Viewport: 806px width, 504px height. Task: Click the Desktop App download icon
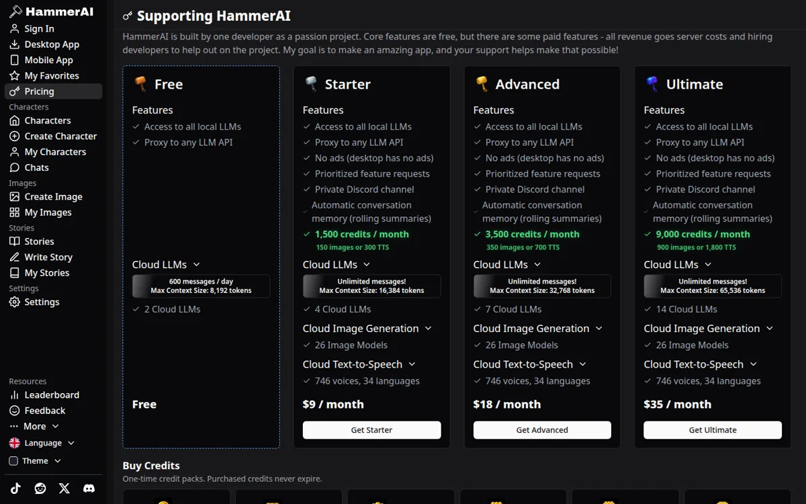(14, 44)
